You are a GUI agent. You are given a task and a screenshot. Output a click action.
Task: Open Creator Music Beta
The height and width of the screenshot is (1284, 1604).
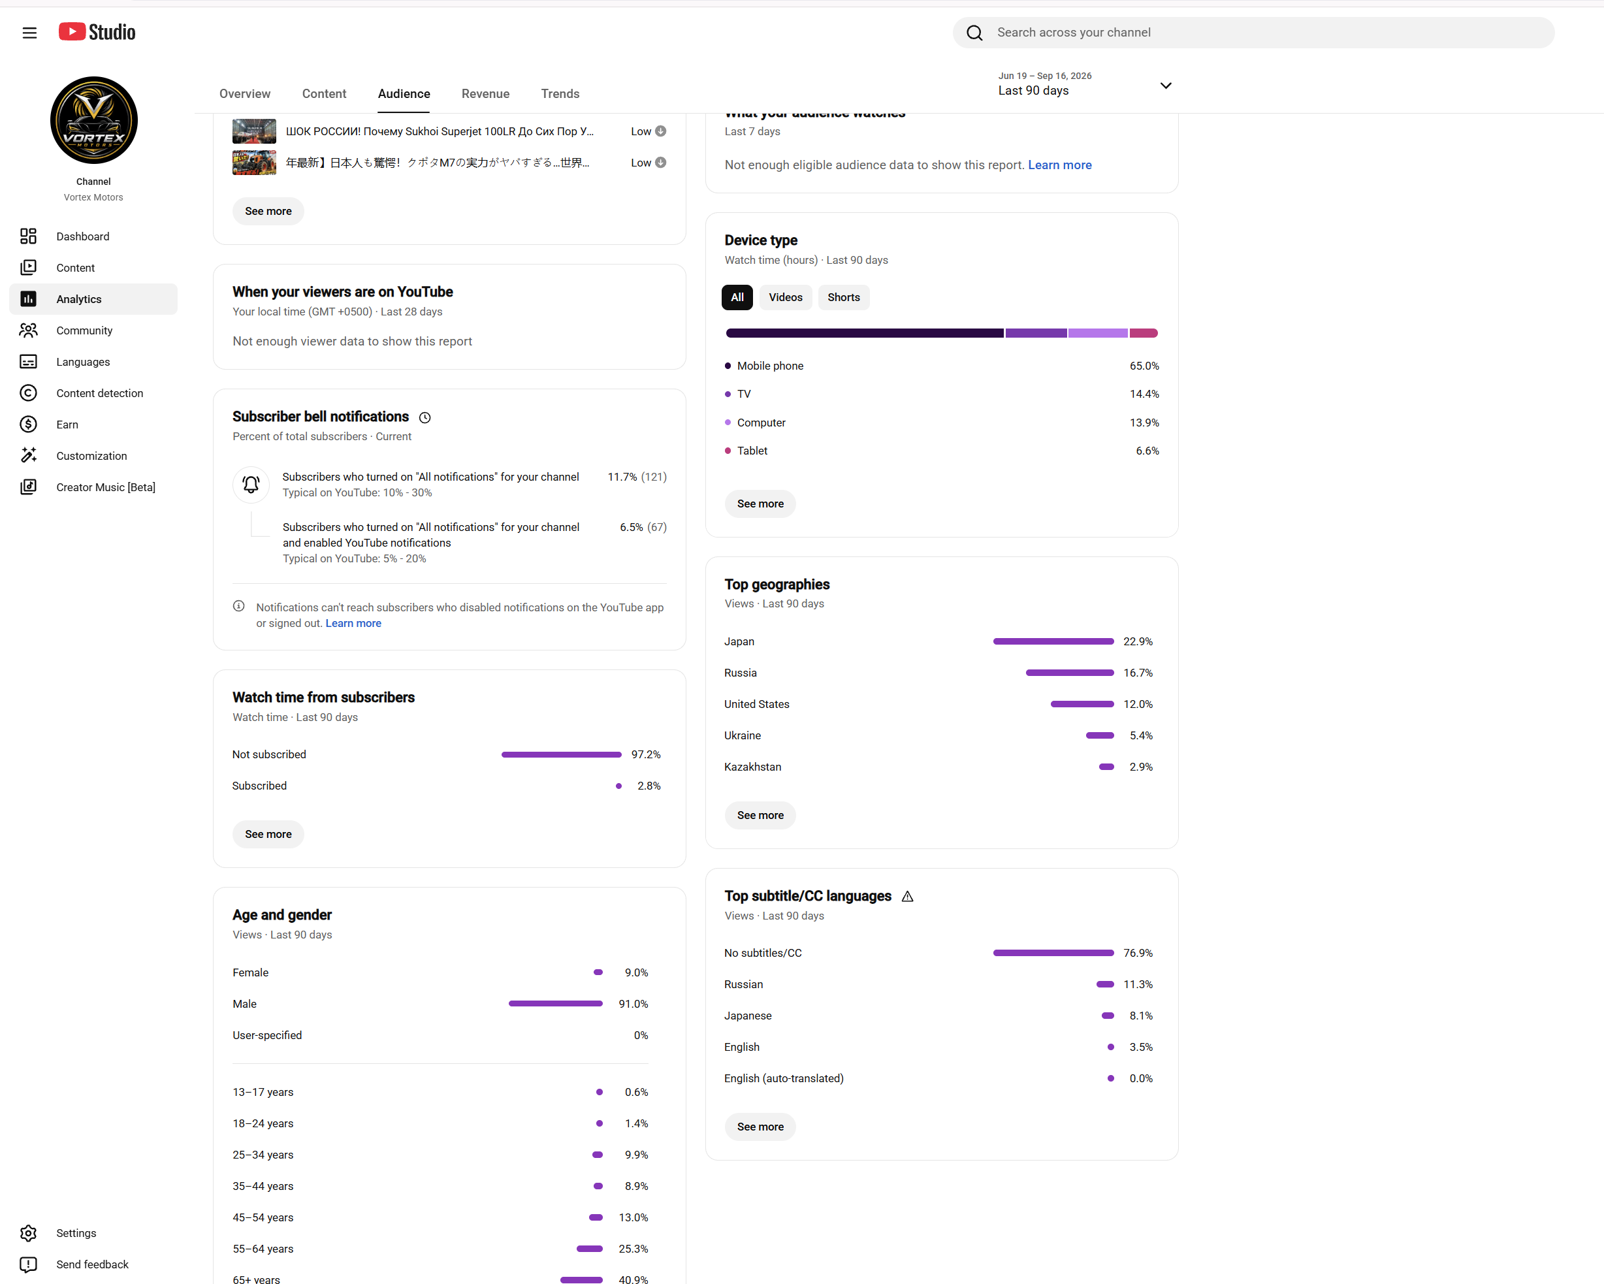tap(94, 487)
